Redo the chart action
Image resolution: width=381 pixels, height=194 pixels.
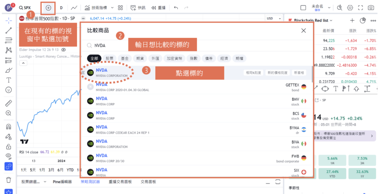pyautogui.click(x=186, y=8)
